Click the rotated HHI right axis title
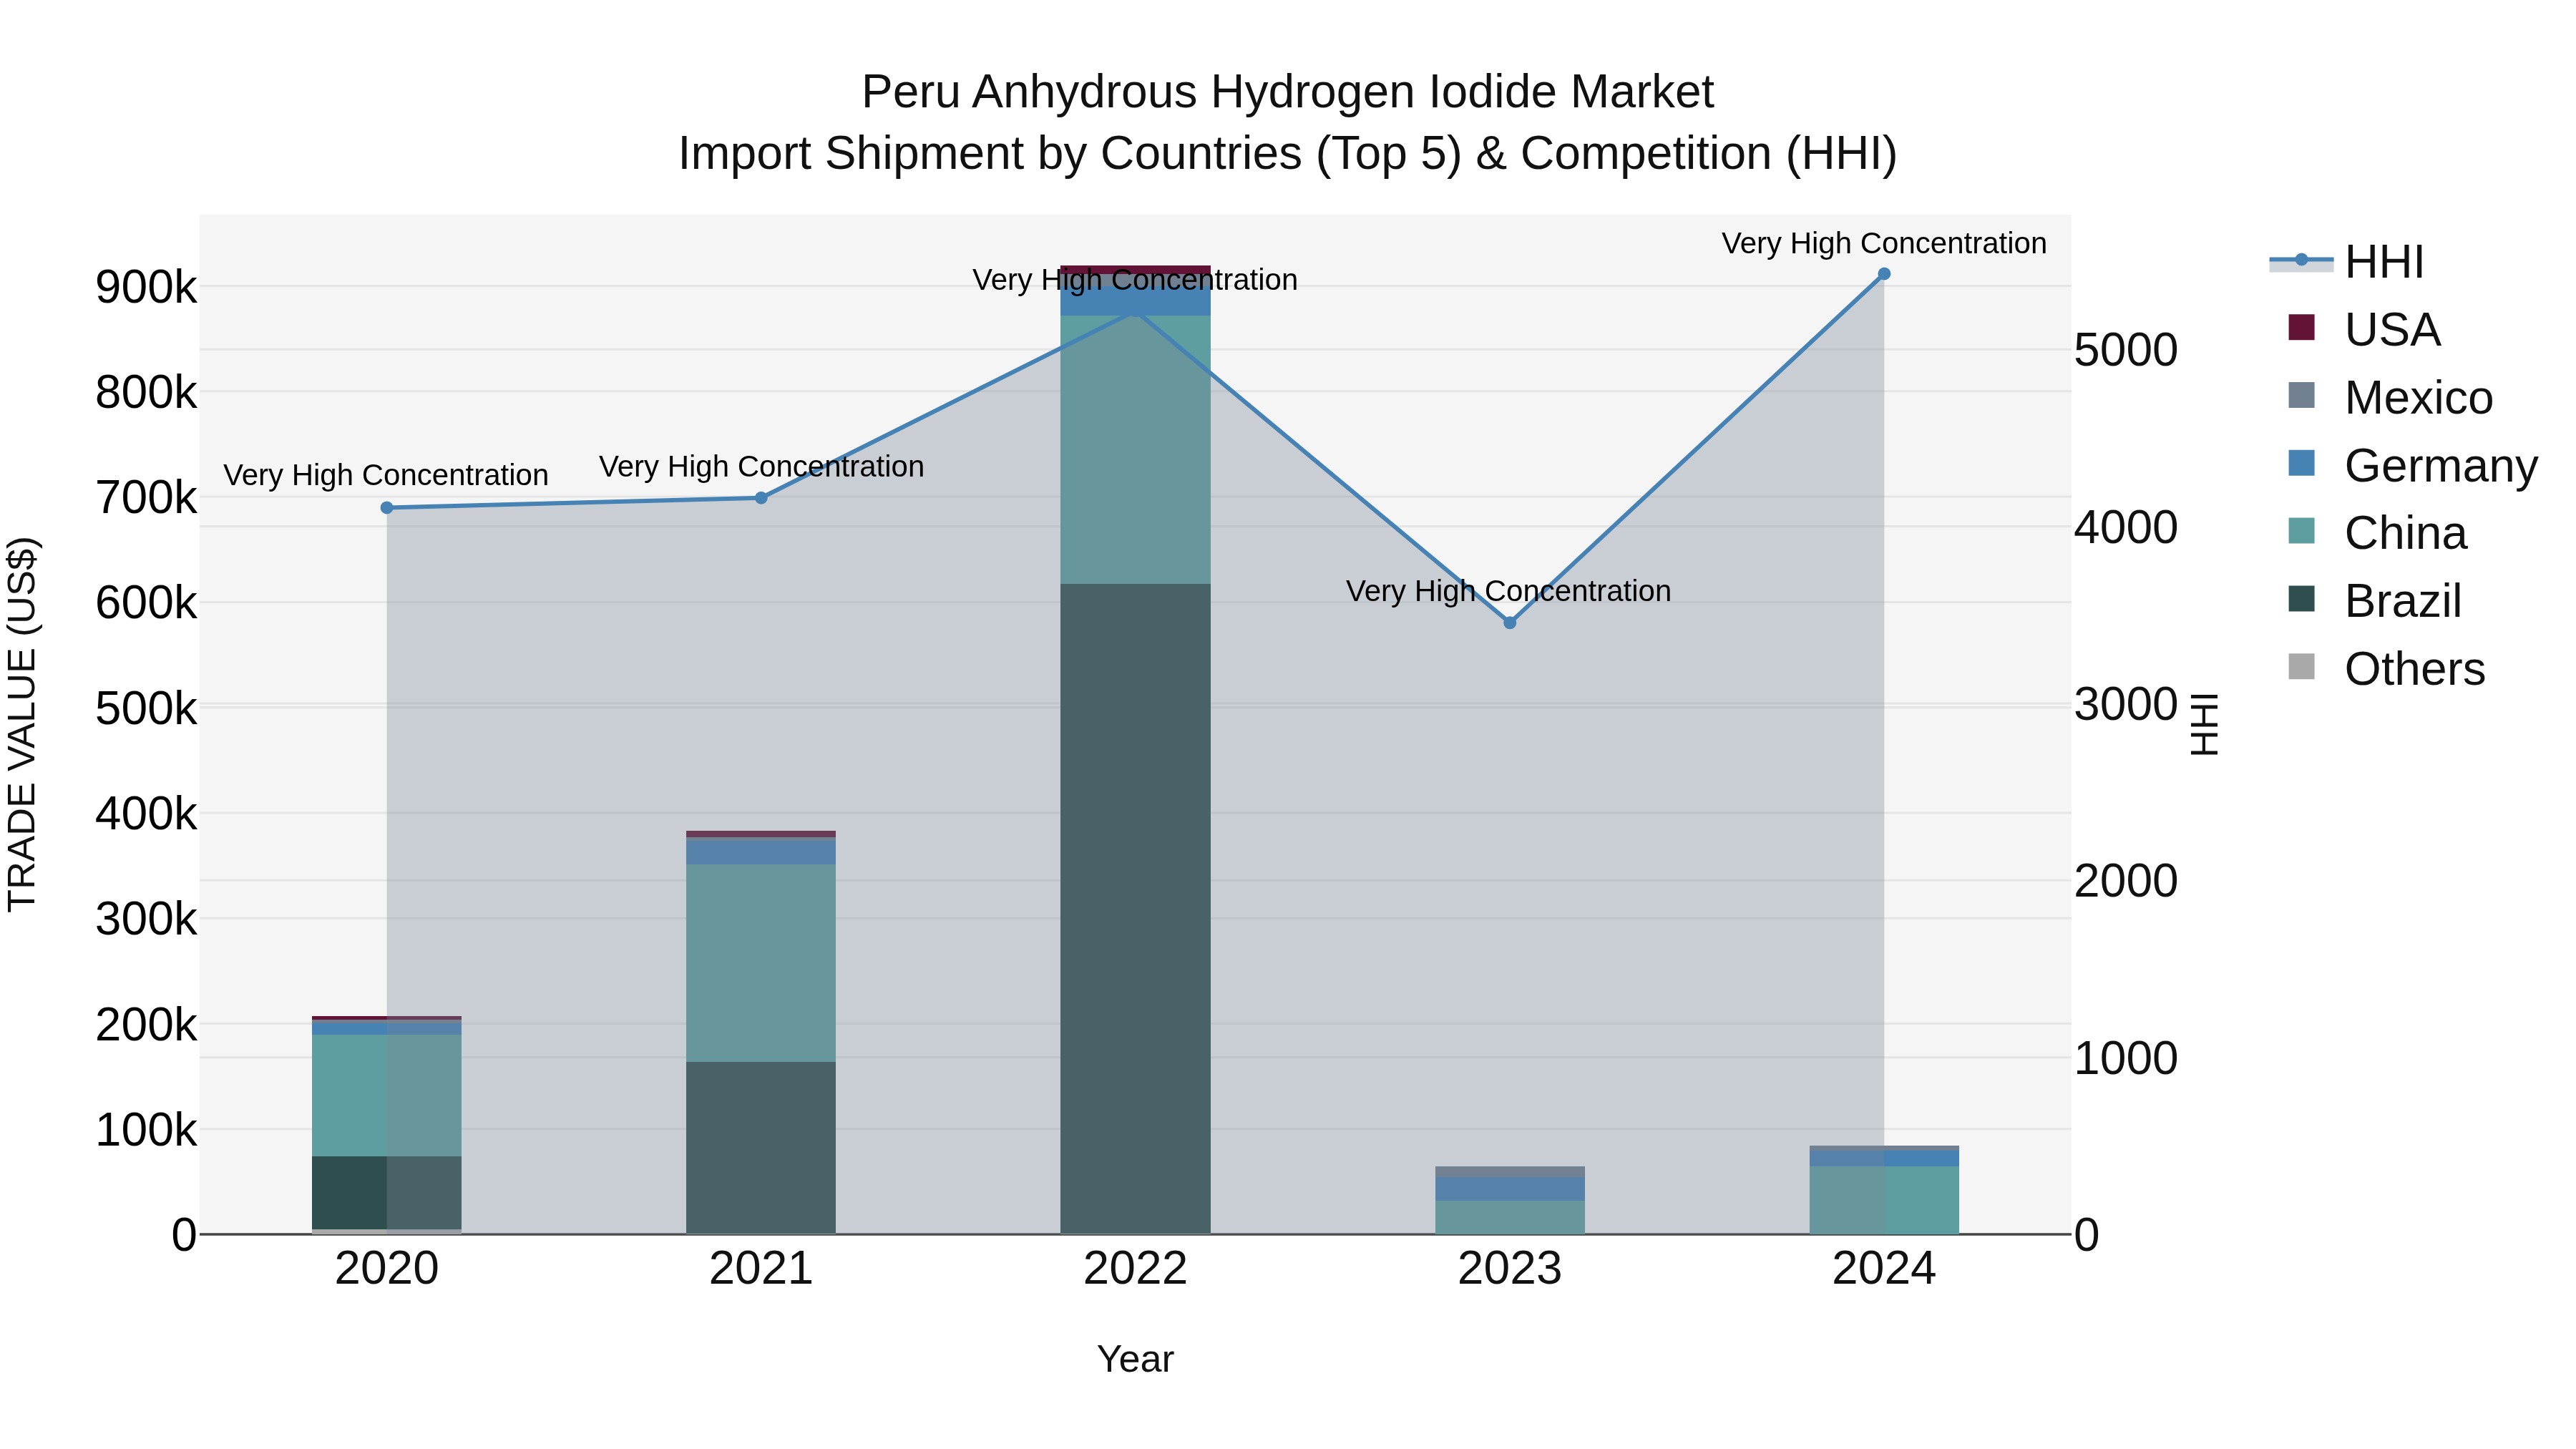2576x1449 pixels. [x=2203, y=724]
